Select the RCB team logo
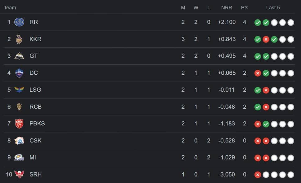 pyautogui.click(x=19, y=107)
